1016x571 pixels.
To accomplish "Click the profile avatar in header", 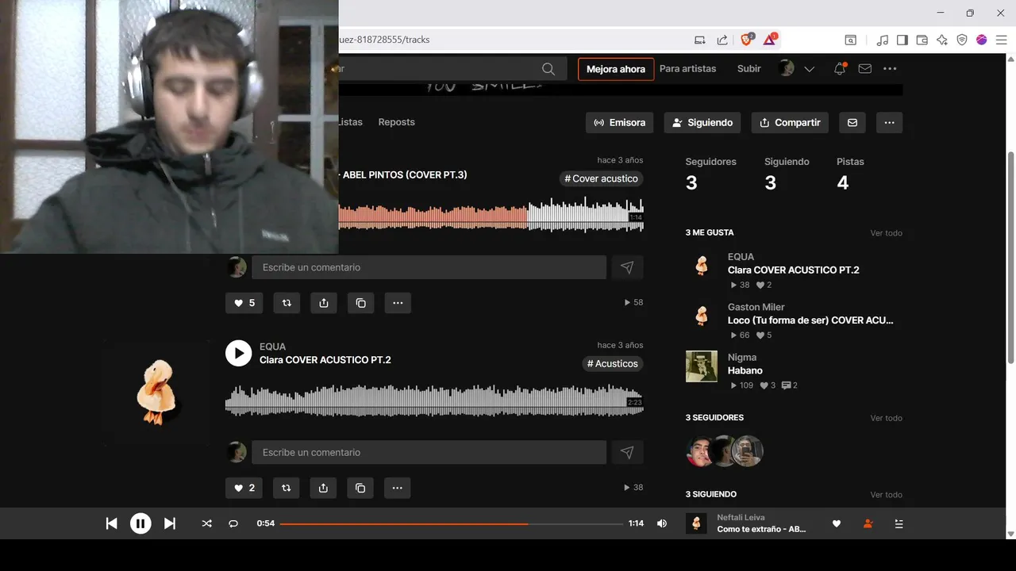I will [x=787, y=68].
